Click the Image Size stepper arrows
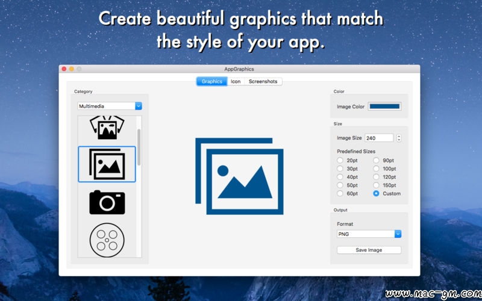 tap(398, 138)
